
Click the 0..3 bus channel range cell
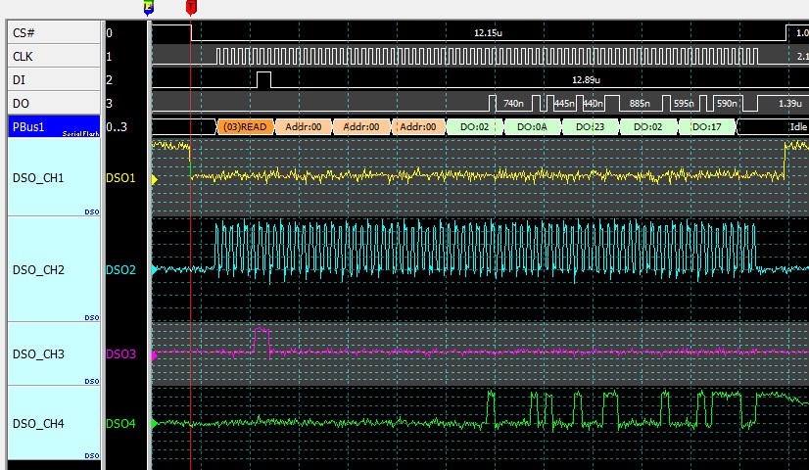click(x=118, y=126)
